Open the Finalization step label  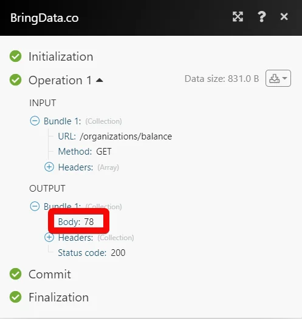tap(59, 297)
